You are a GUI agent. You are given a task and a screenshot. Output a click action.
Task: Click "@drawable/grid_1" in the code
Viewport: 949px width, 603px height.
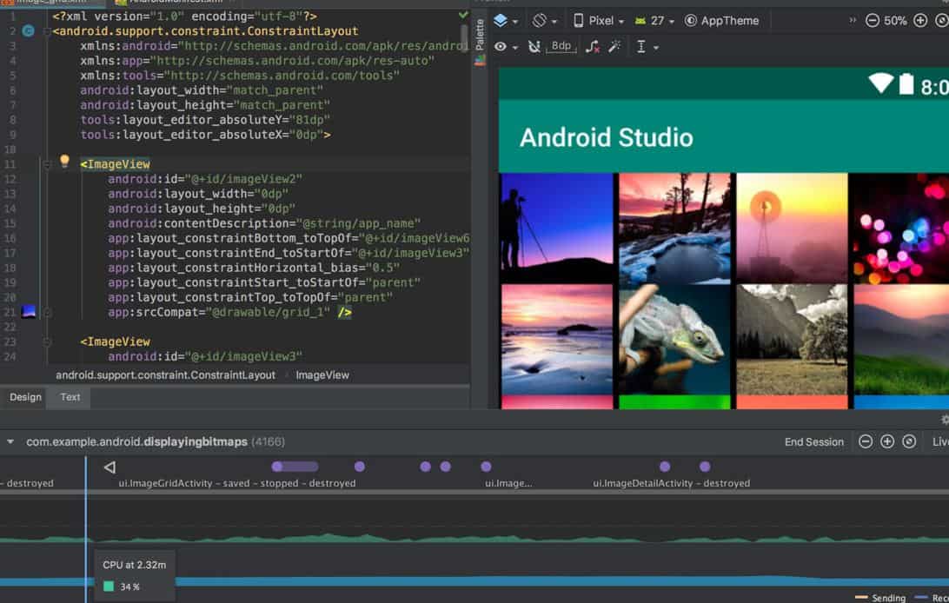[269, 312]
